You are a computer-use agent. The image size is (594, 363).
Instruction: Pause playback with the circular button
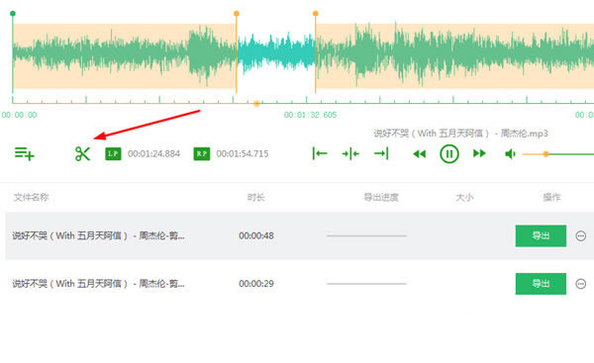[449, 153]
